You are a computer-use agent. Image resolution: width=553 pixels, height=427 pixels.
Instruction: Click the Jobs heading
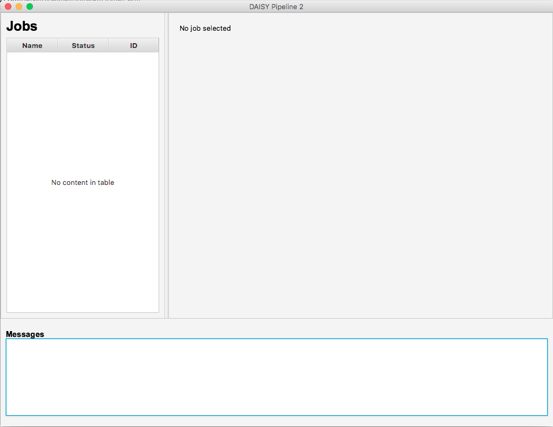(x=22, y=26)
